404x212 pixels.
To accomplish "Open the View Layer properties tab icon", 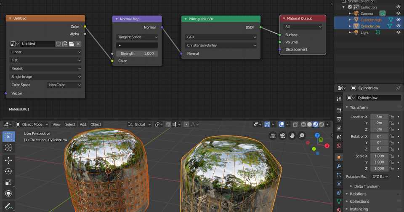I will (x=339, y=128).
